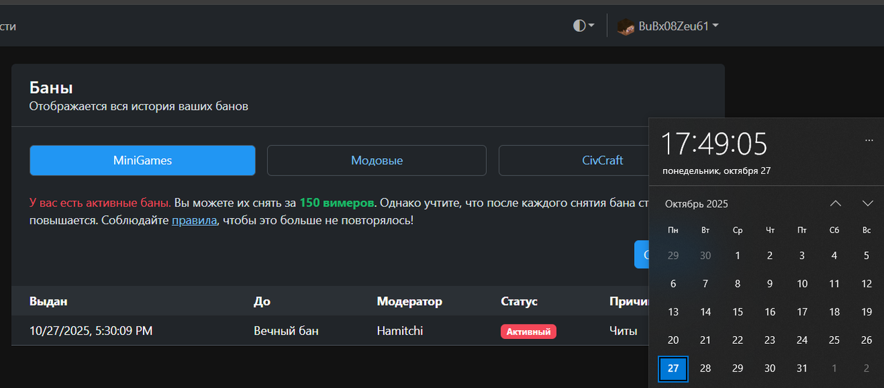
Task: Click the Читы reason cell
Action: [623, 331]
